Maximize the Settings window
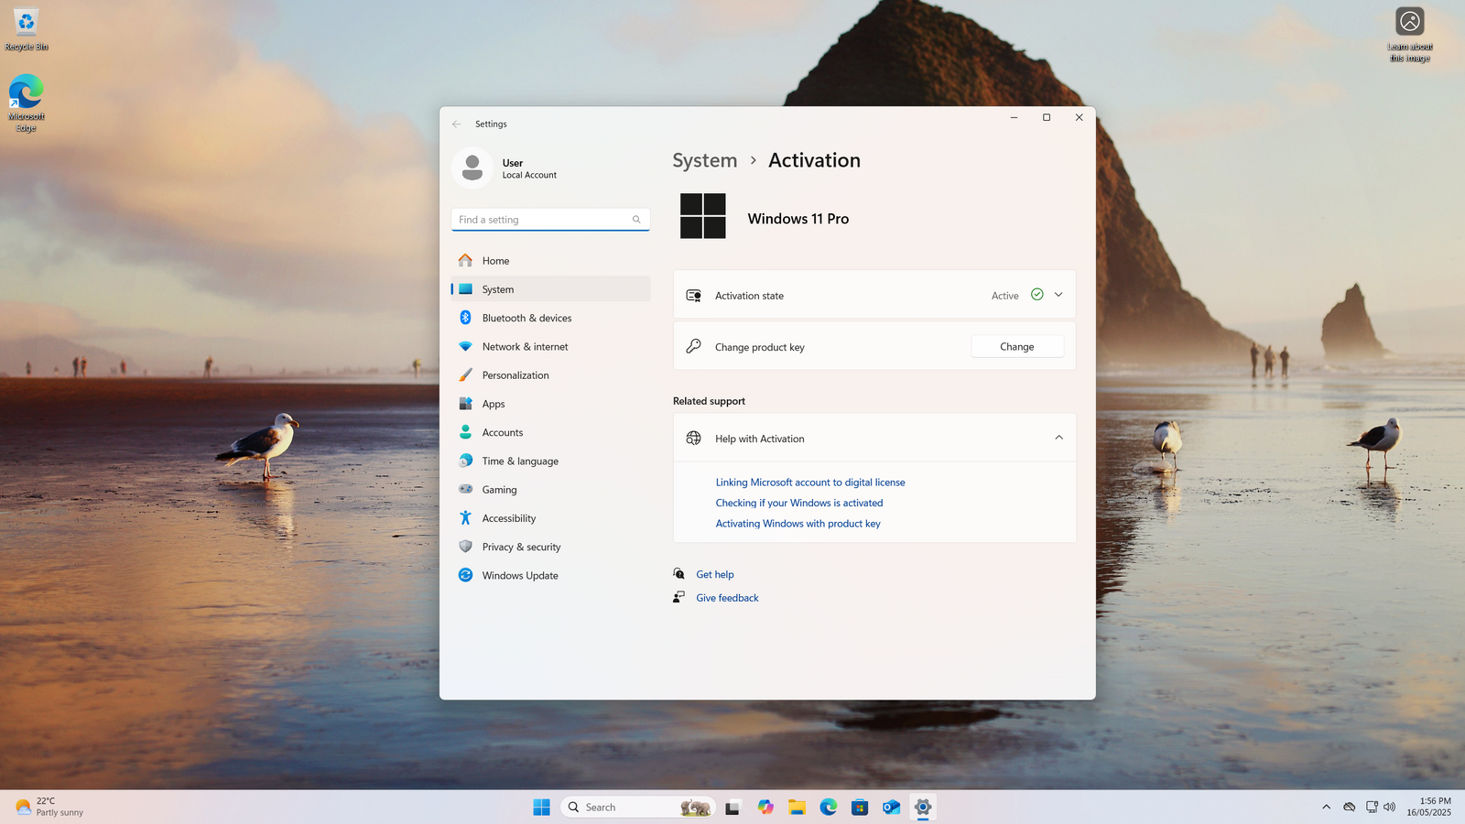 click(x=1047, y=117)
